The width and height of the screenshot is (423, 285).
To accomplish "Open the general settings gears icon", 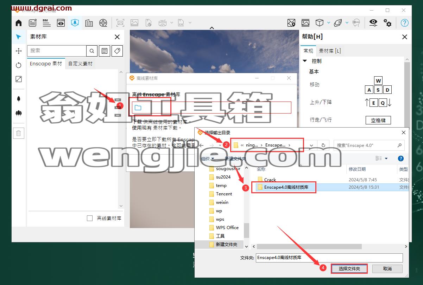I will 387,23.
